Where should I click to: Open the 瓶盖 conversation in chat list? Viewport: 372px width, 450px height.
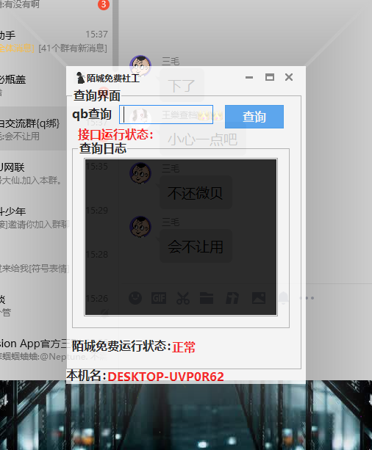(33, 84)
